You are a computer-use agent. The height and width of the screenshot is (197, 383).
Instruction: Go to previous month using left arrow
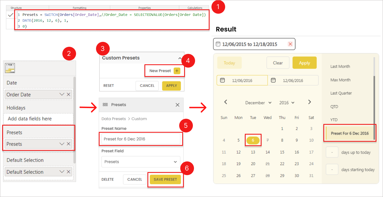[226, 102]
